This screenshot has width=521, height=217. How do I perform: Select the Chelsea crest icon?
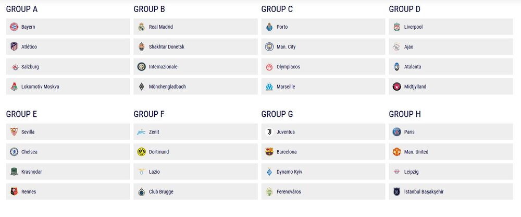click(14, 152)
